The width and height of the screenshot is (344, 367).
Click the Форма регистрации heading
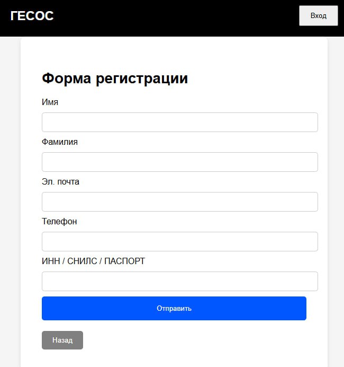tap(114, 78)
